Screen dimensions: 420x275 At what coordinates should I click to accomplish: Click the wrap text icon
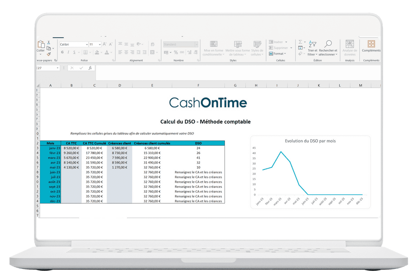(153, 44)
